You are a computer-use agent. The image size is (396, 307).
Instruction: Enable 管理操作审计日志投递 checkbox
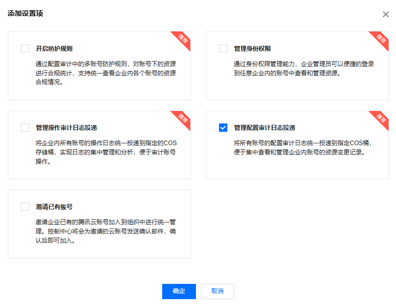coord(25,128)
